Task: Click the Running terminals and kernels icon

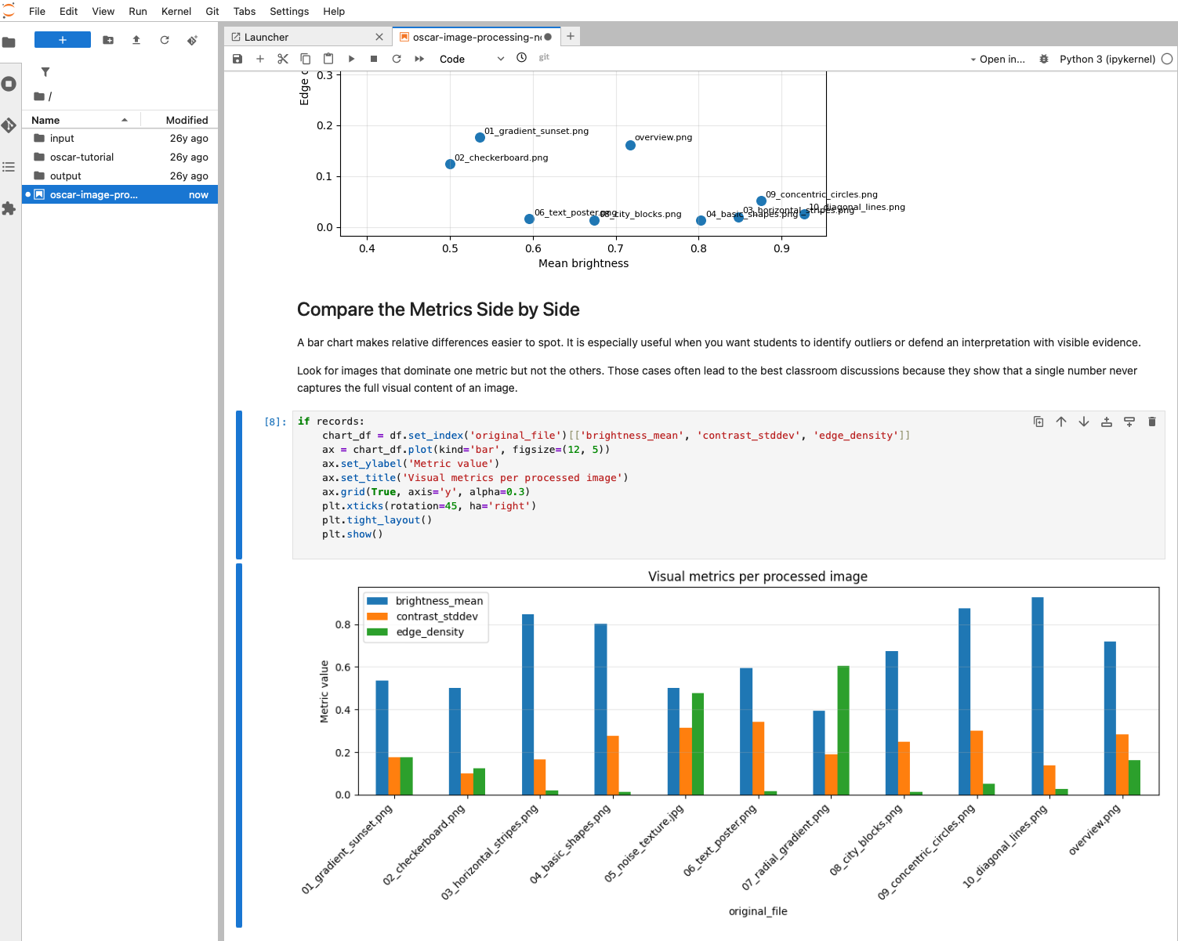Action: point(9,84)
